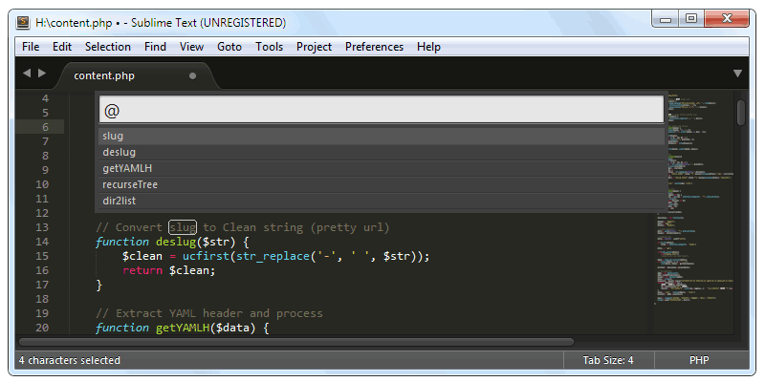Choose deslug symbol in list
Screen dimensions: 765x382
[382, 153]
